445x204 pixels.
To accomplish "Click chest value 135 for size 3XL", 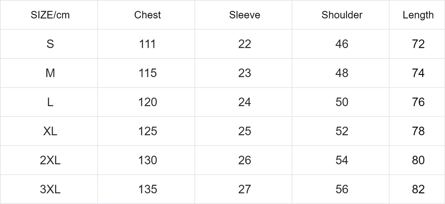I will [148, 190].
